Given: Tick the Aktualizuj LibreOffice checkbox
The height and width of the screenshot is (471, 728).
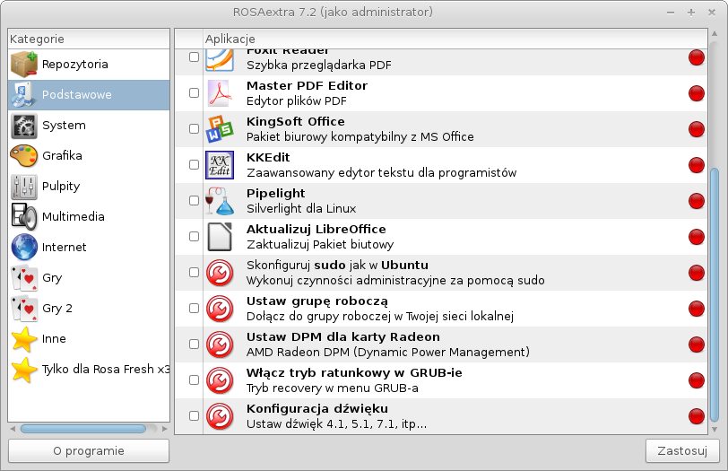Looking at the screenshot, I should pyautogui.click(x=194, y=237).
